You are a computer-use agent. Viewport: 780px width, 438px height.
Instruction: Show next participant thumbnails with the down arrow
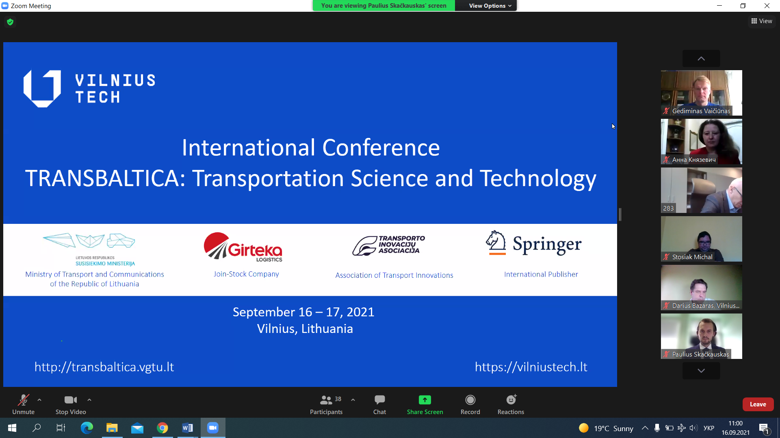tap(701, 371)
